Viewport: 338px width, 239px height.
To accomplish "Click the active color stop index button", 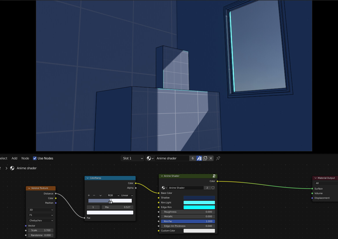I will click(x=93, y=207).
